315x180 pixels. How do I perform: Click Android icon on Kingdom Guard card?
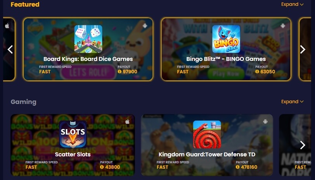pos(265,121)
